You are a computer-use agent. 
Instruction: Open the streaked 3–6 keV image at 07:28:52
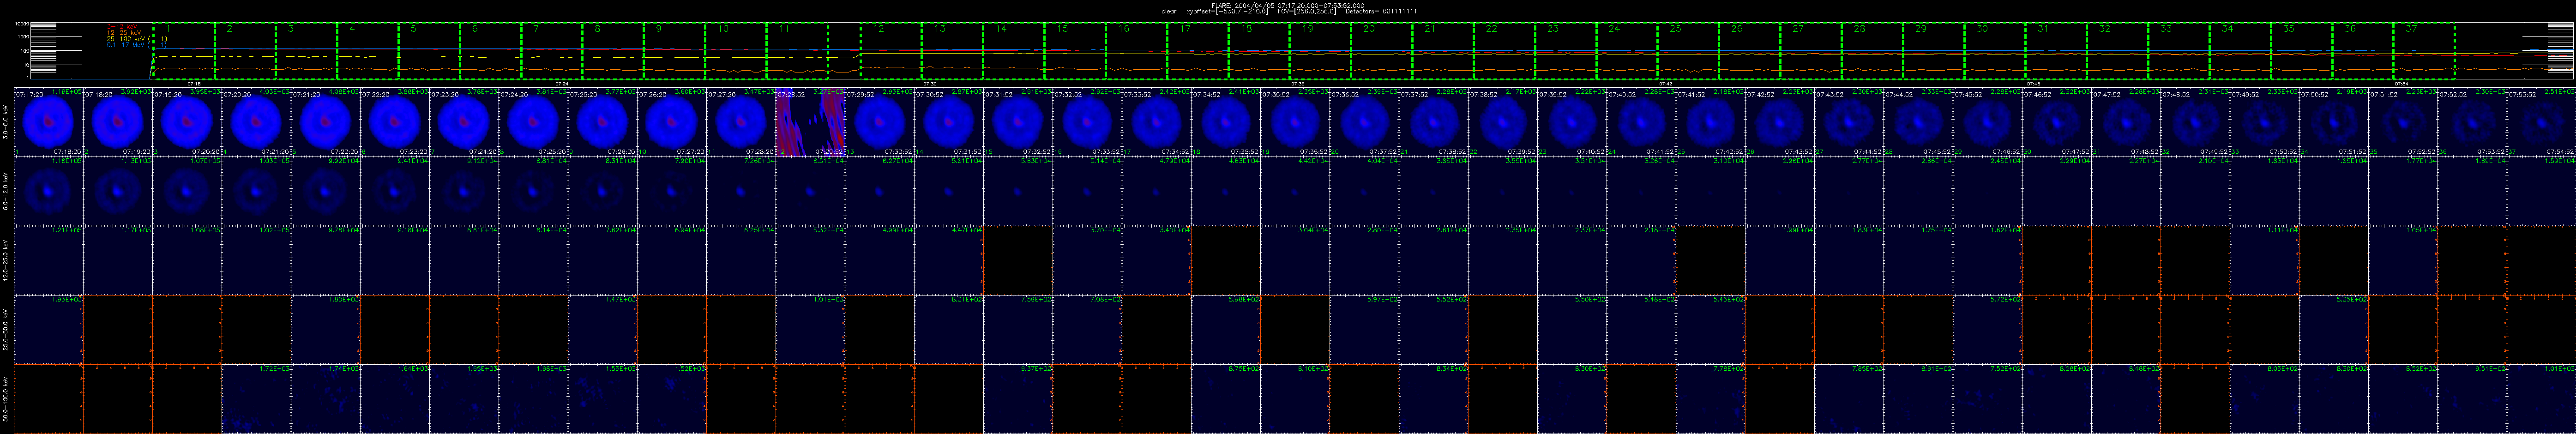[810, 122]
